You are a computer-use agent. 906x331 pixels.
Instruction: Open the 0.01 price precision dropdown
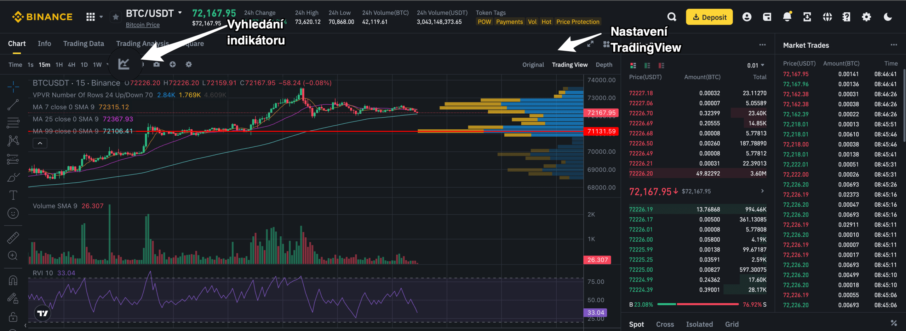[756, 65]
